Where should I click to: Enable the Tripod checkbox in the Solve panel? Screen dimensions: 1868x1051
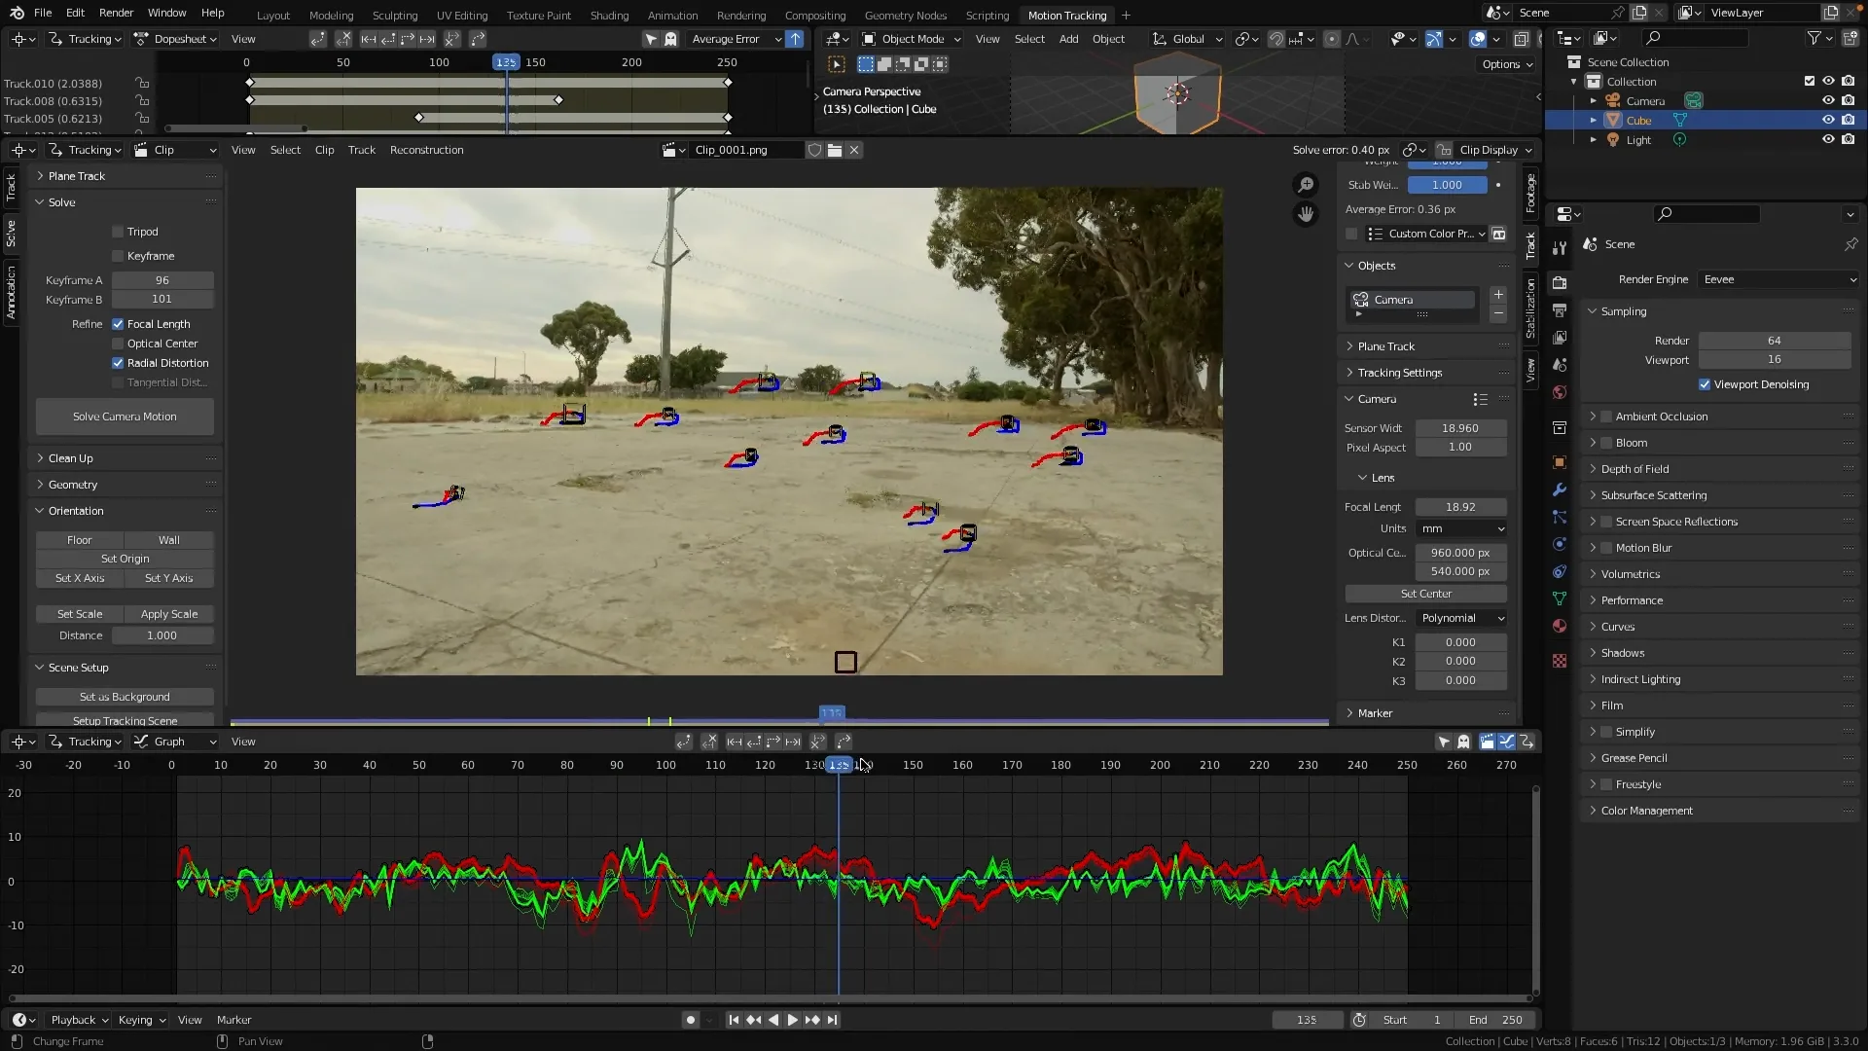click(x=120, y=232)
